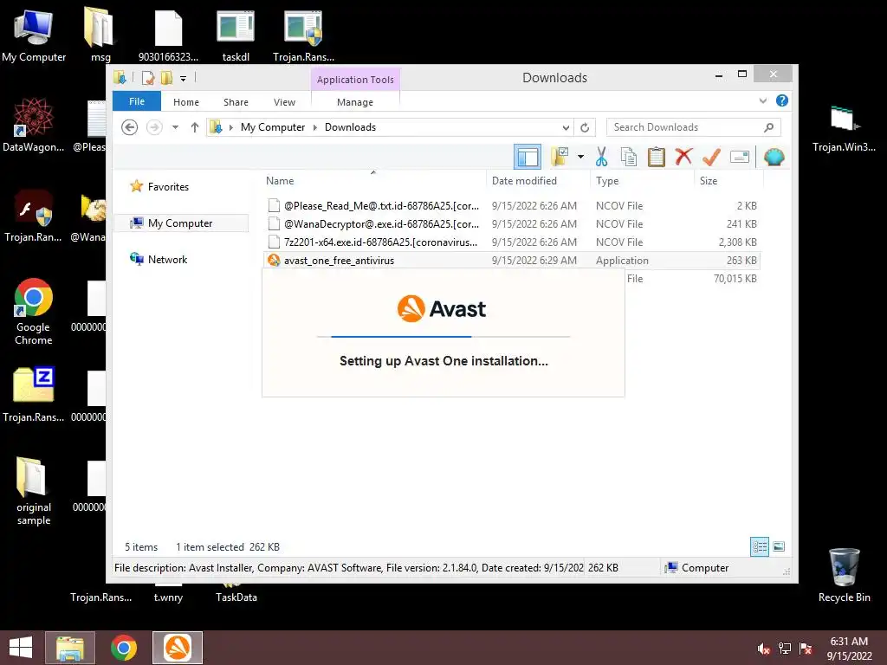Screen dimensions: 887x665
Task: Select the 7z2201-x64.exe encrypted file
Action: click(x=511, y=242)
